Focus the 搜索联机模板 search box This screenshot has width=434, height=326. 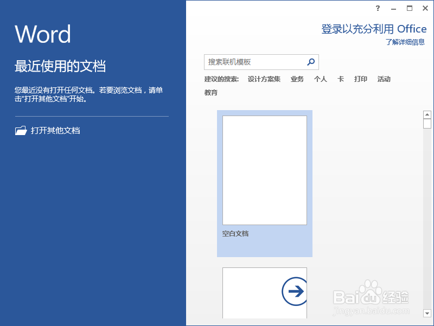pyautogui.click(x=261, y=62)
